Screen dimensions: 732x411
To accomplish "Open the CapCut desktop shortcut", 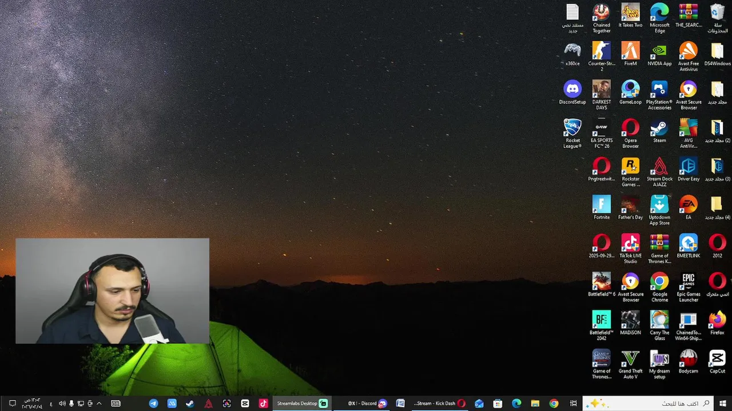I will click(x=717, y=361).
